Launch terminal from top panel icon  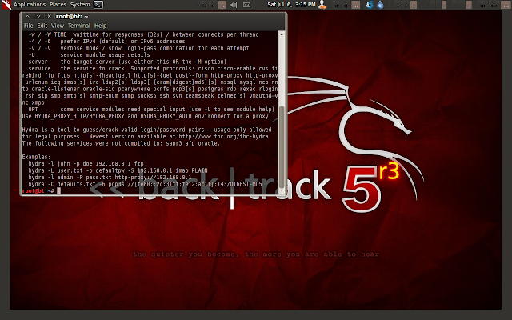tap(98, 5)
